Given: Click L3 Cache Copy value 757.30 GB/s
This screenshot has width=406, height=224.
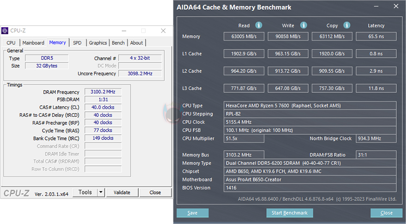Looking at the screenshot, I should point(332,88).
